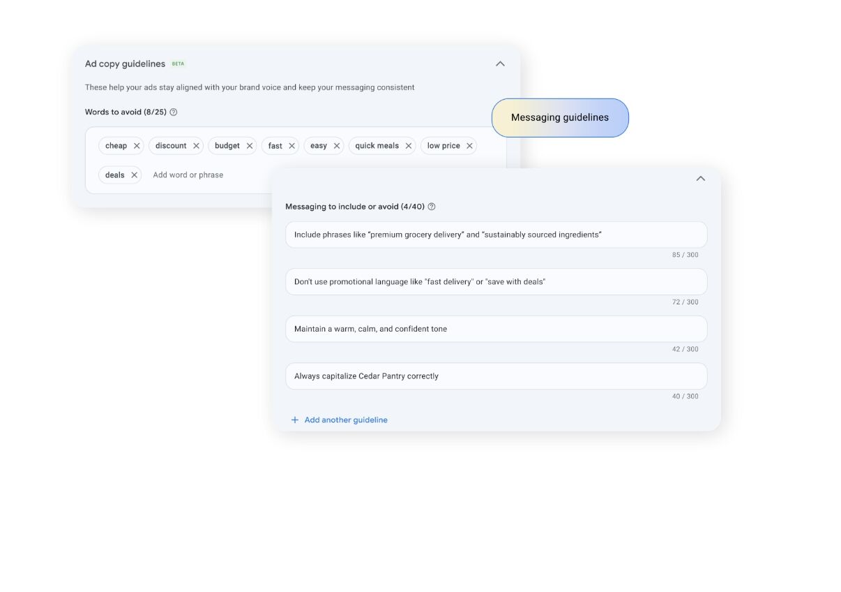The image size is (841, 592).
Task: Select the "low price" chip label
Action: (444, 146)
